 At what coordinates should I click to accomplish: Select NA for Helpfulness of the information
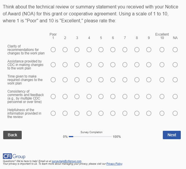pyautogui.click(x=175, y=113)
